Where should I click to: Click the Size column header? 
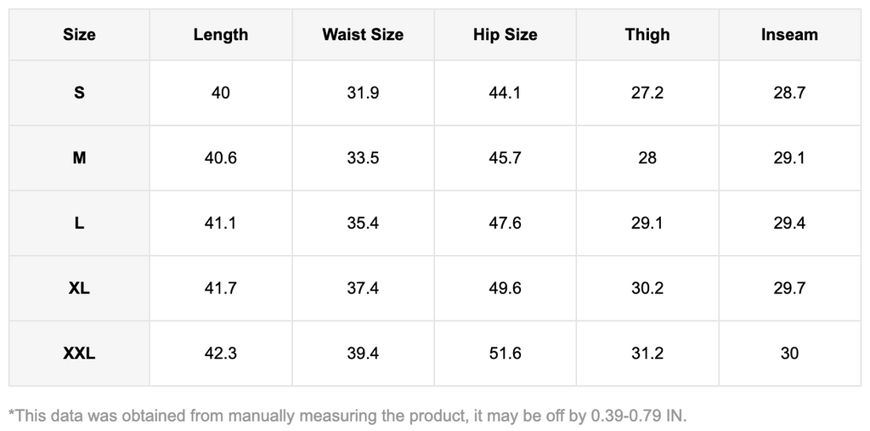pos(79,35)
